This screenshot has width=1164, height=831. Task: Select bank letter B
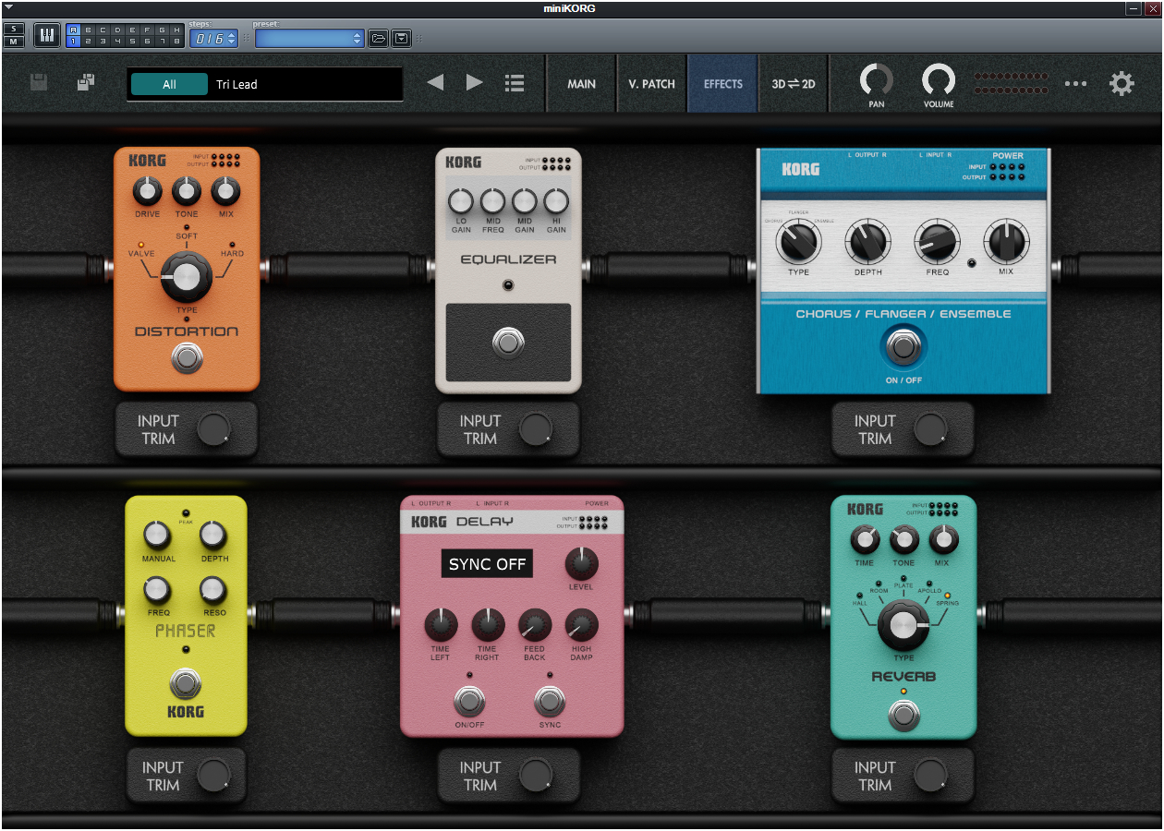(88, 30)
